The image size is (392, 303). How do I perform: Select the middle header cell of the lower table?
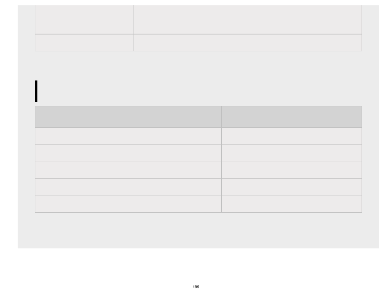[182, 117]
